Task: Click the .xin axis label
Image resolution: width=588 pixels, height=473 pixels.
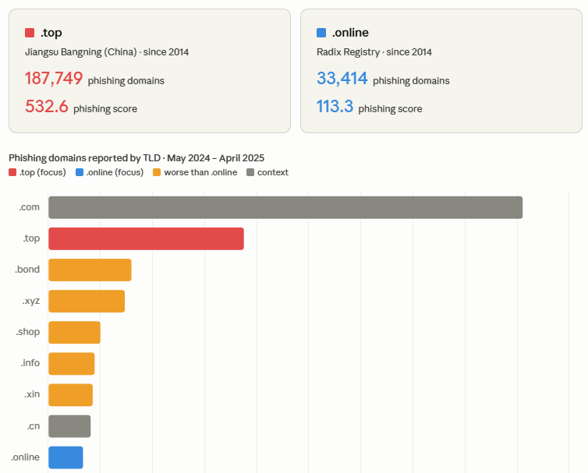Action: click(32, 395)
